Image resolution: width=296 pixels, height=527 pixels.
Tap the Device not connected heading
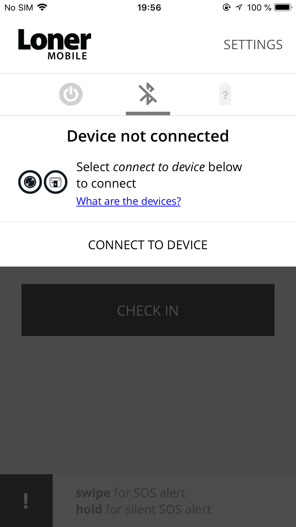(x=148, y=136)
